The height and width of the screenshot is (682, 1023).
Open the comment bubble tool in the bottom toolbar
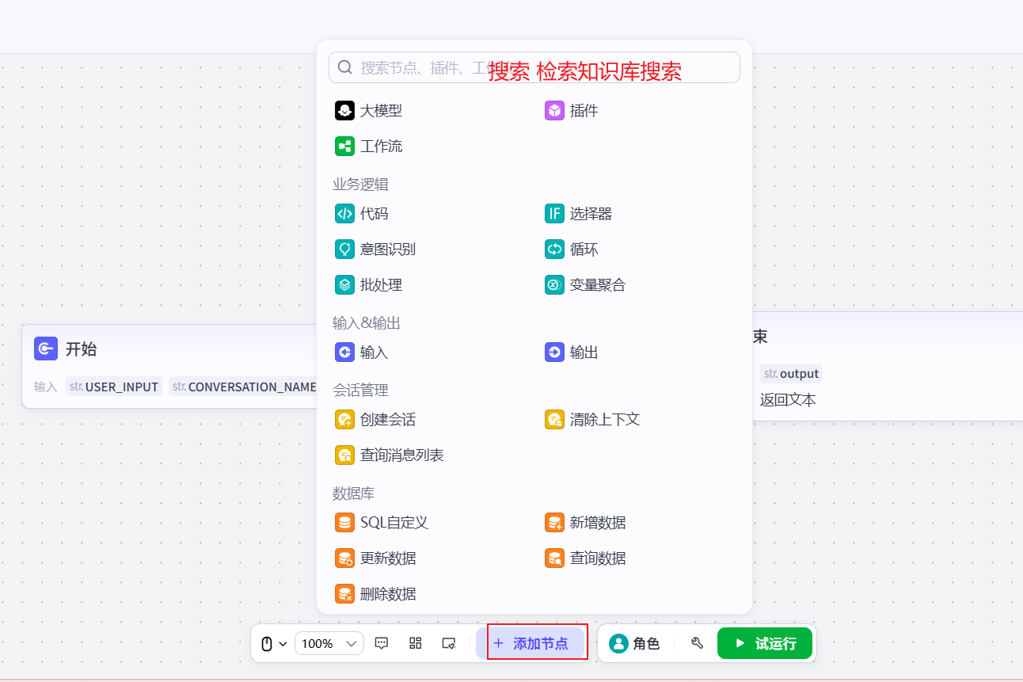coord(382,643)
